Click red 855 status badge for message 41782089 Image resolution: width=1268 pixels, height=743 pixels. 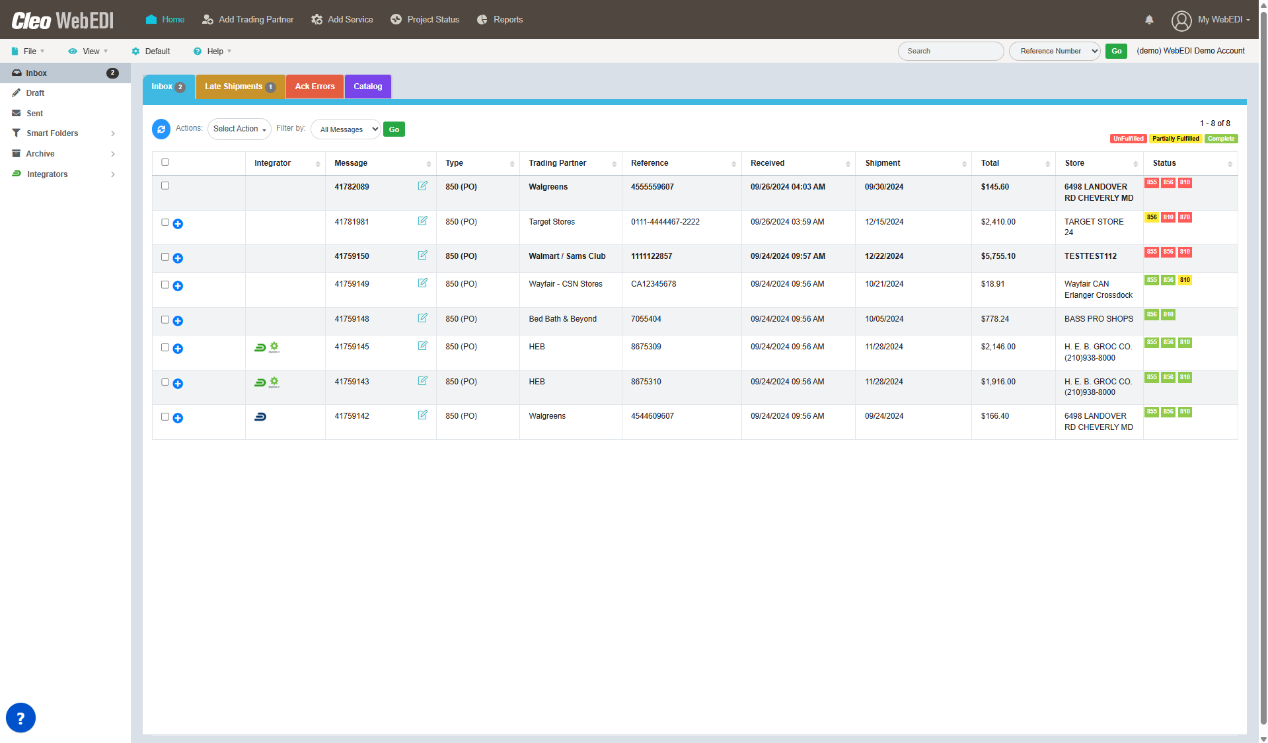1152,183
